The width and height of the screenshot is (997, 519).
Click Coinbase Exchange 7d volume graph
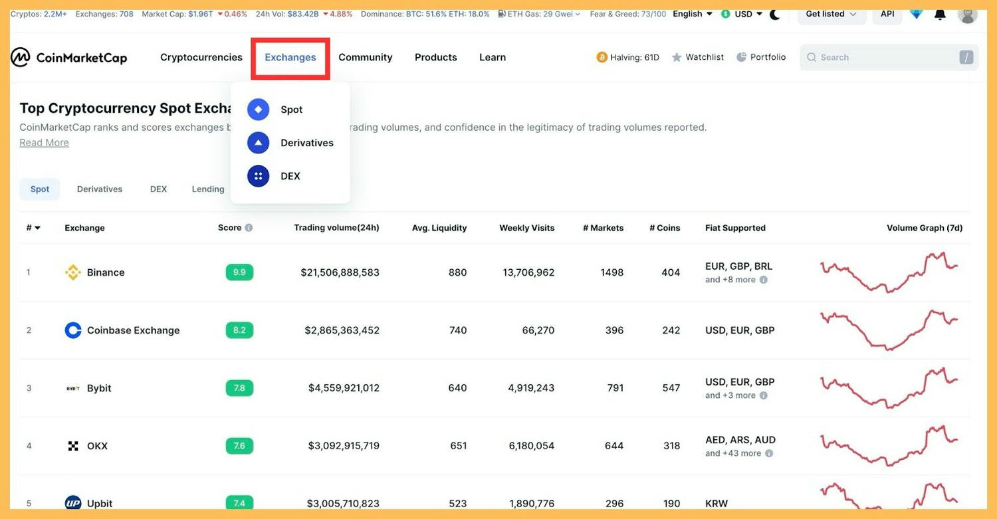coord(889,330)
